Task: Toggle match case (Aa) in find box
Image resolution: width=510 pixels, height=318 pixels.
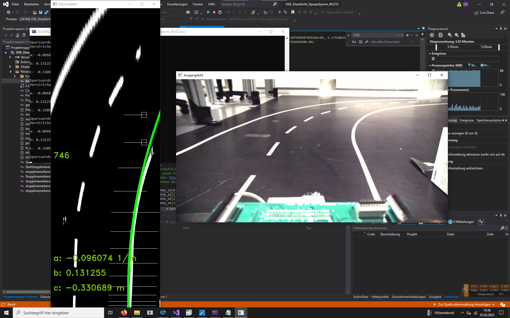Action: click(354, 42)
